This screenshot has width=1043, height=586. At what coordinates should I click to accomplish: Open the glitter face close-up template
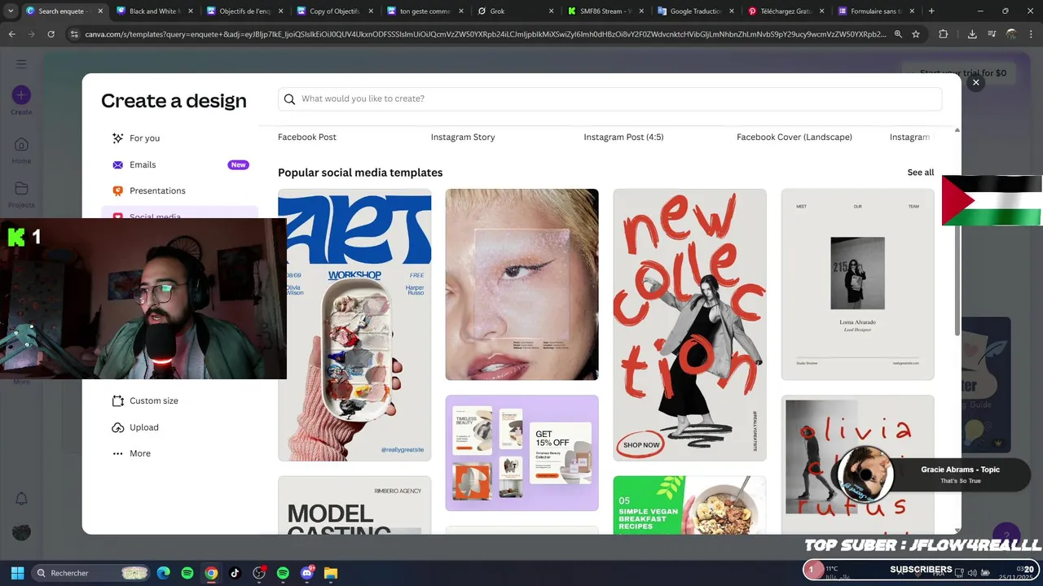point(521,285)
